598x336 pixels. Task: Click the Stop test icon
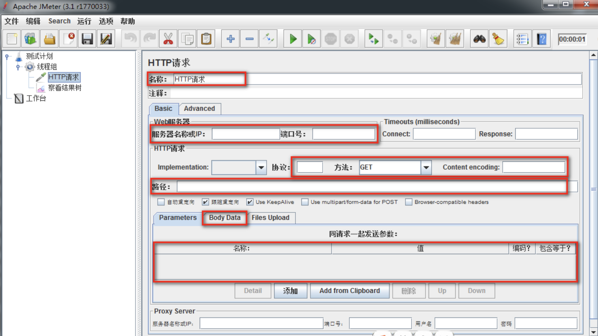[x=331, y=39]
